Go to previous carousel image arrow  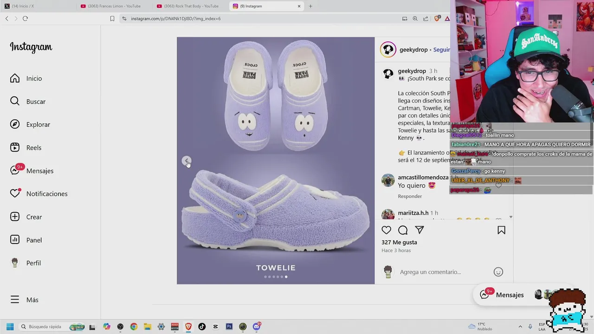point(186,161)
